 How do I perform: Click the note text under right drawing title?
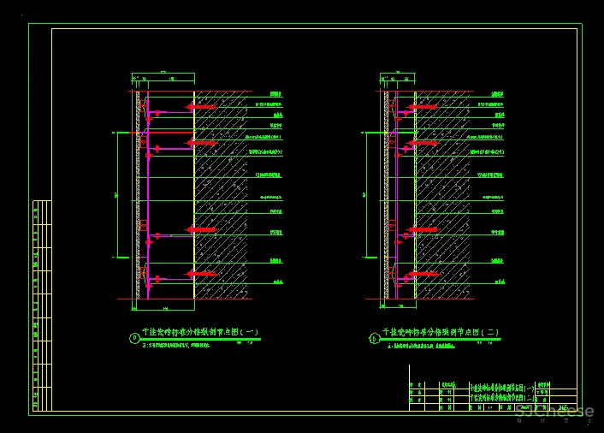(421, 347)
